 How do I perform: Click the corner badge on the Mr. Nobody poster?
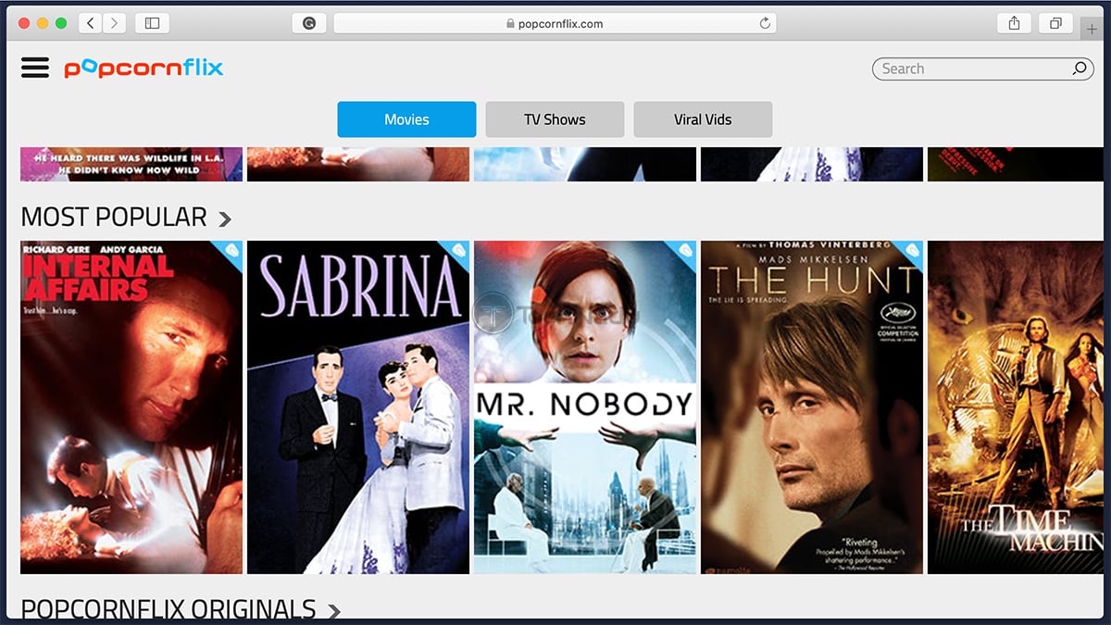click(x=683, y=251)
